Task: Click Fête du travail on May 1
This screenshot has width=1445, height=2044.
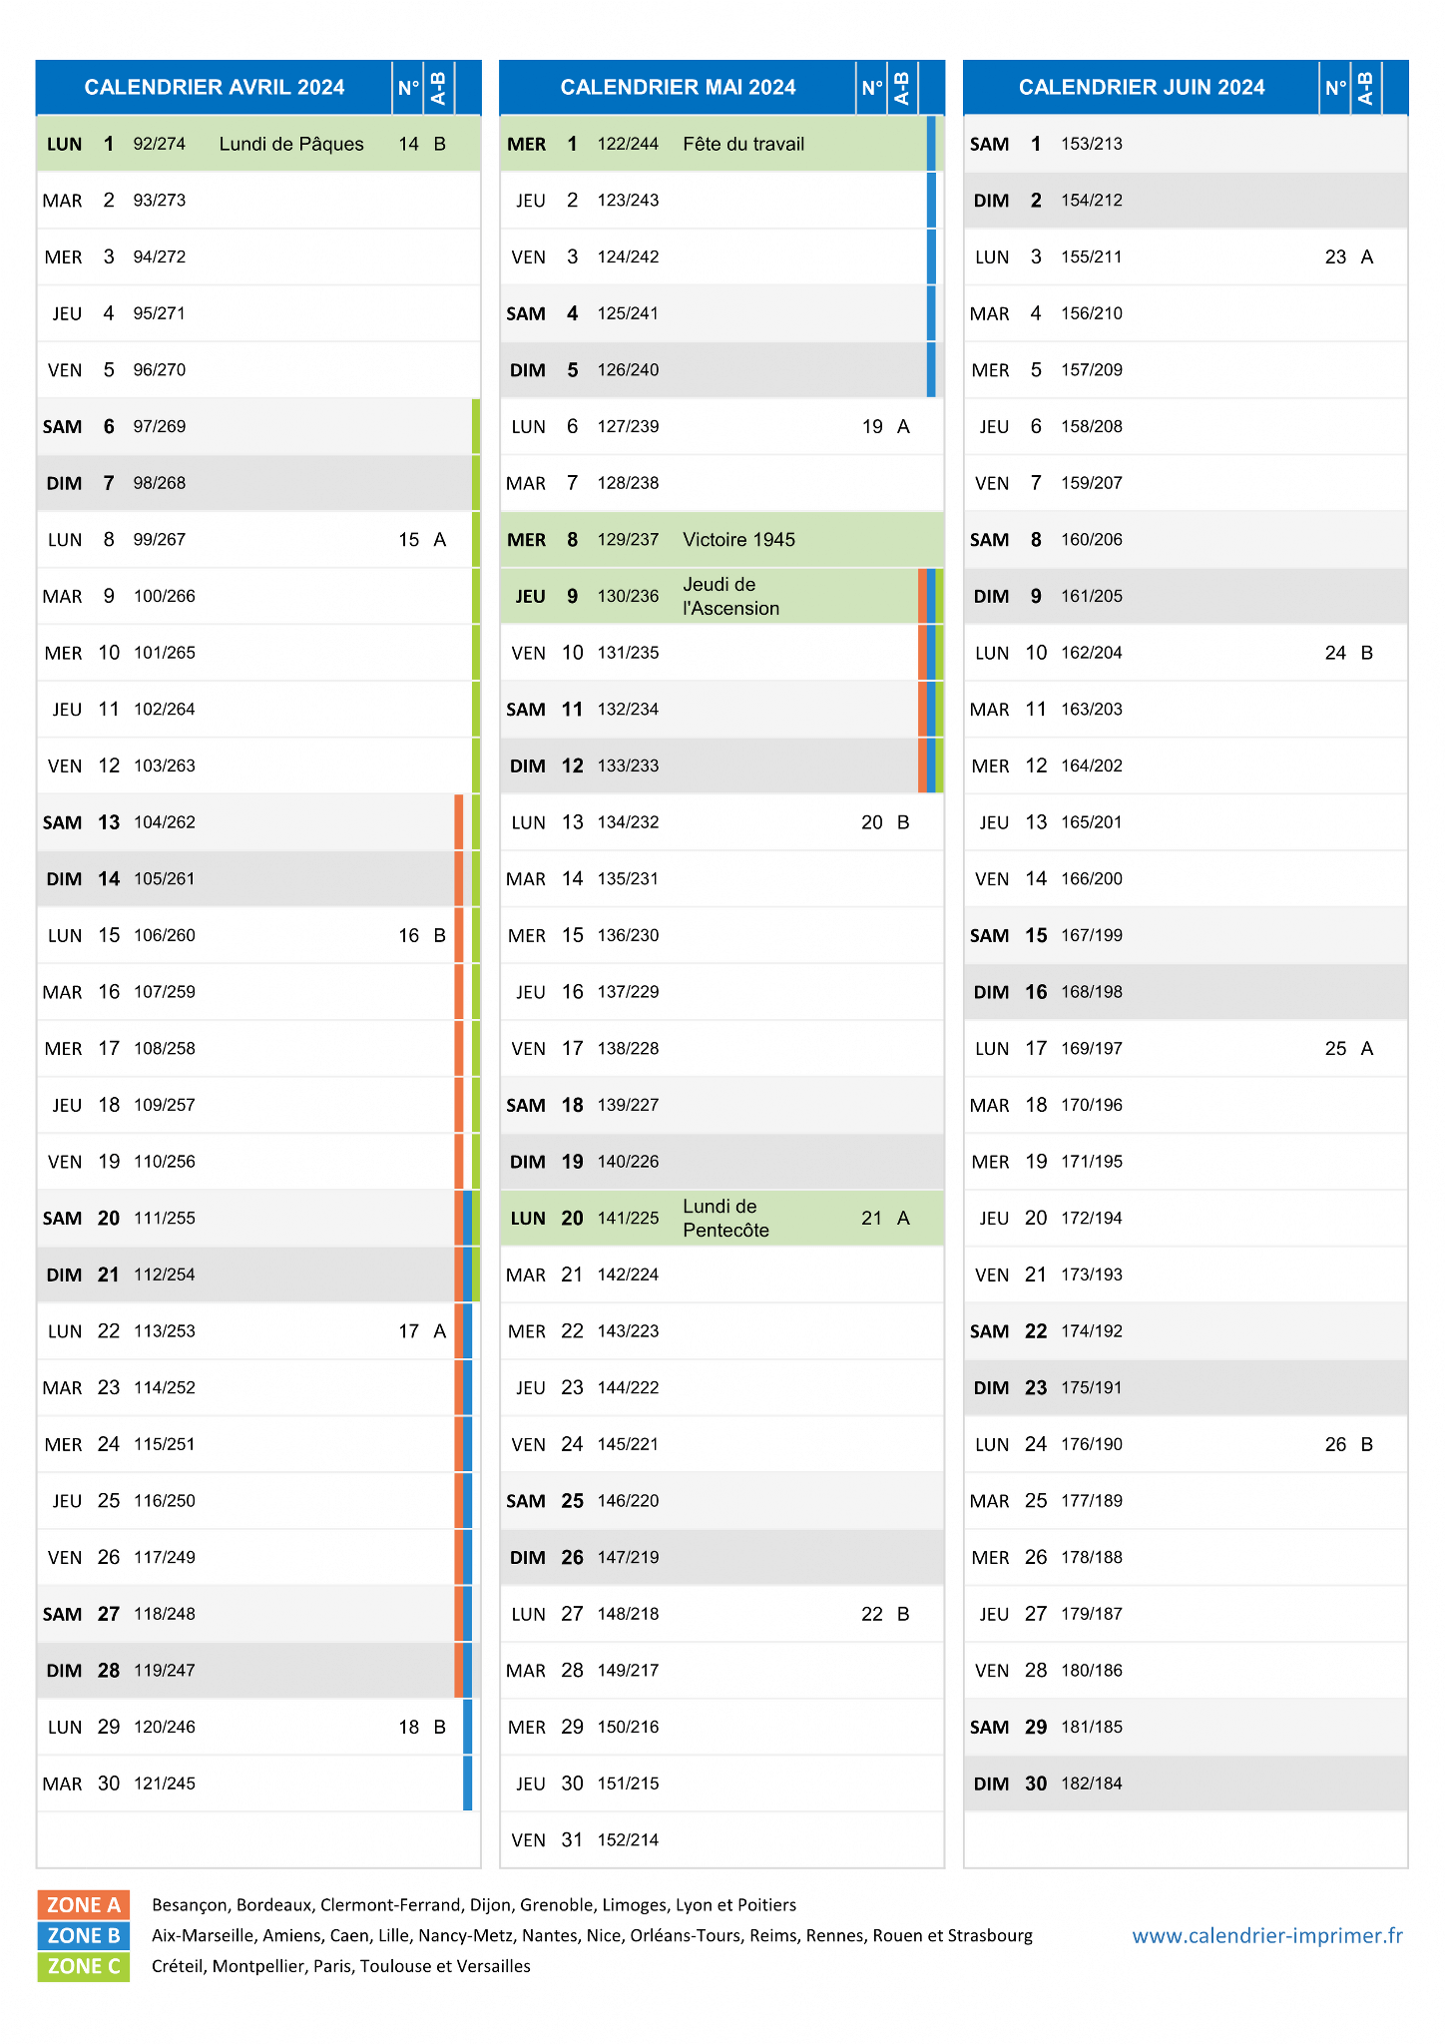Action: (x=743, y=144)
